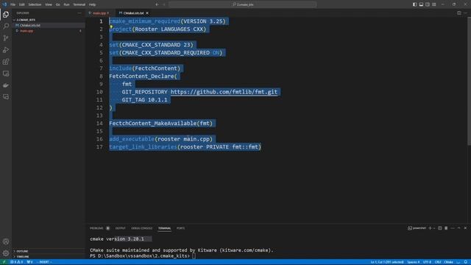
Task: Open the Manage gear icon
Action: click(6, 253)
